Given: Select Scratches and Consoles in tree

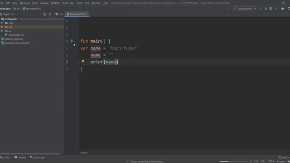Looking at the screenshot, I should pyautogui.click(x=17, y=43).
